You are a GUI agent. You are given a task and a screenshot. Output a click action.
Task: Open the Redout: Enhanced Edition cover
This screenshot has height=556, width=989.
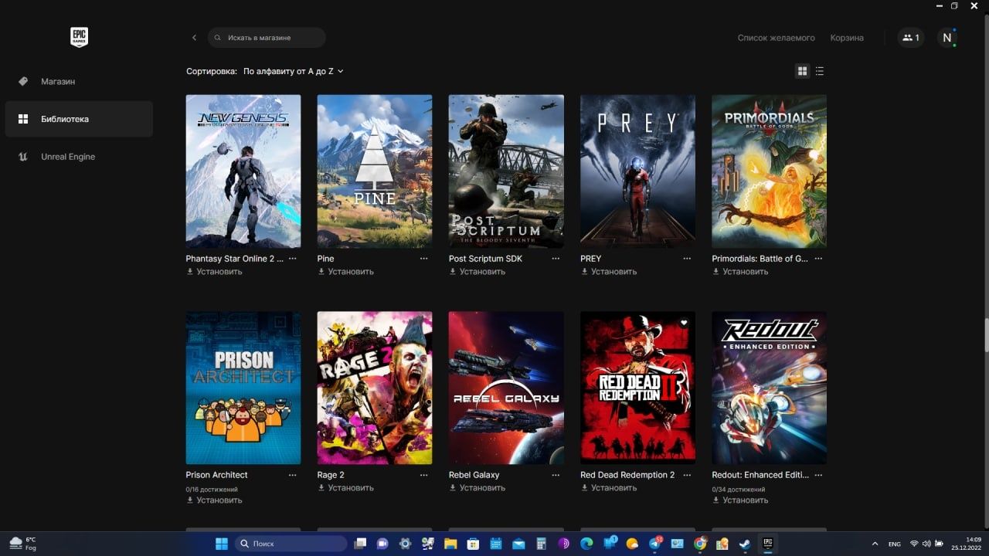(x=769, y=388)
